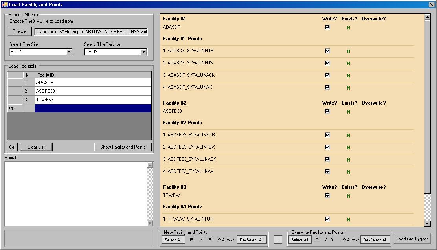Viewport: 437px width, 250px height.
Task: Click the scrollbar up arrow on the facility panel
Action: pyautogui.click(x=428, y=16)
